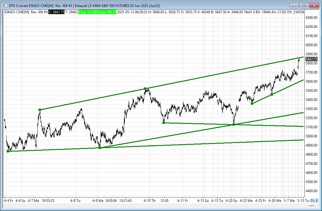Click the green 'Chg: 14.25' header field
322x211 pixels.
[x=87, y=12]
